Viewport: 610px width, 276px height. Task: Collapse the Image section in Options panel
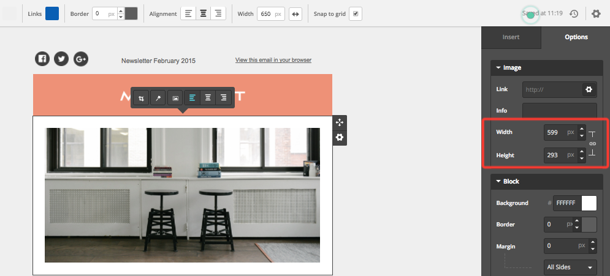point(498,68)
